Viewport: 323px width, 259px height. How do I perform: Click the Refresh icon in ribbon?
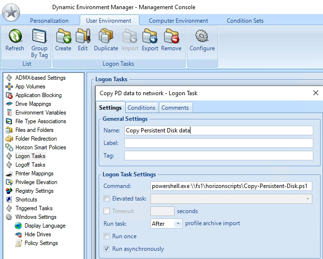coord(15,36)
